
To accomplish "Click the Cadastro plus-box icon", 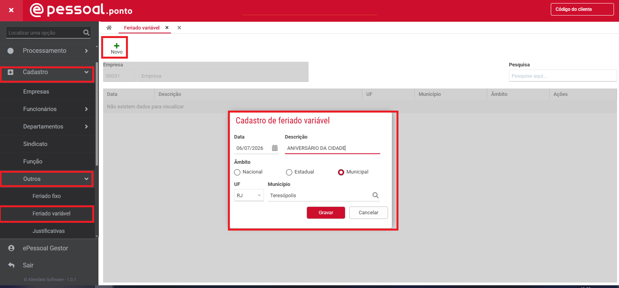I will pyautogui.click(x=10, y=72).
